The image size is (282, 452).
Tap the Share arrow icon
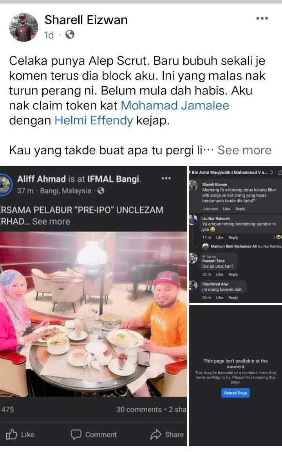tap(155, 434)
